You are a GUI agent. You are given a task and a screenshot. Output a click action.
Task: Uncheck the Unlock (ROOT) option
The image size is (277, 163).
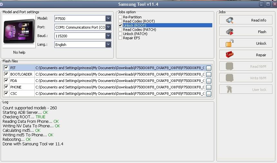pos(120,25)
